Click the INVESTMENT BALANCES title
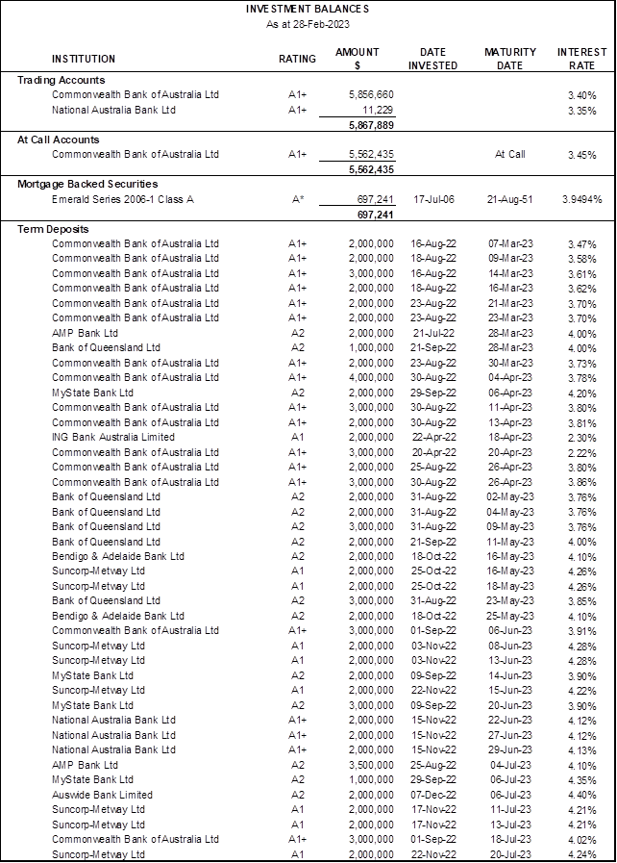 pos(308,10)
